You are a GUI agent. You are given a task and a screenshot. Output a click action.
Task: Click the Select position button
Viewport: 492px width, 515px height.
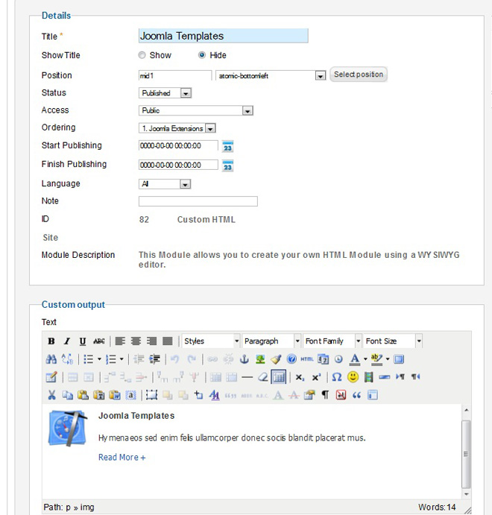click(359, 75)
